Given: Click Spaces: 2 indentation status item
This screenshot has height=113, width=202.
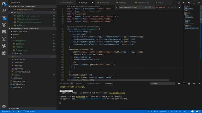Looking at the screenshot, I should [164, 111].
